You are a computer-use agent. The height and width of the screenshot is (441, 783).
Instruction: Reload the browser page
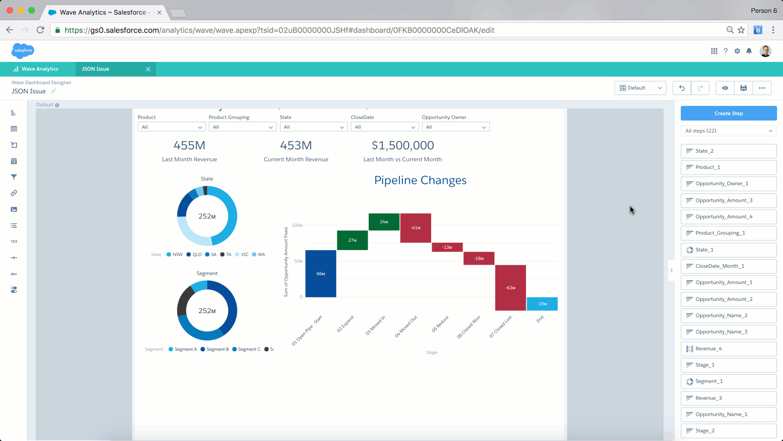click(x=40, y=30)
